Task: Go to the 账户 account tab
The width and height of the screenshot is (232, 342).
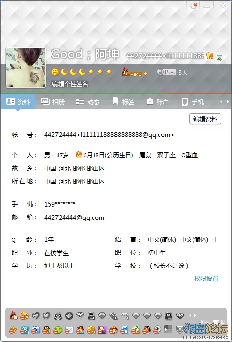Action: pyautogui.click(x=157, y=102)
